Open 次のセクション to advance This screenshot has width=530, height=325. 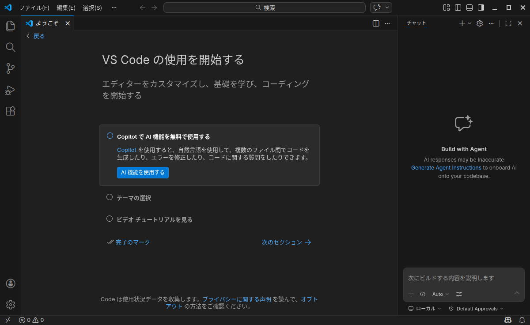click(286, 242)
